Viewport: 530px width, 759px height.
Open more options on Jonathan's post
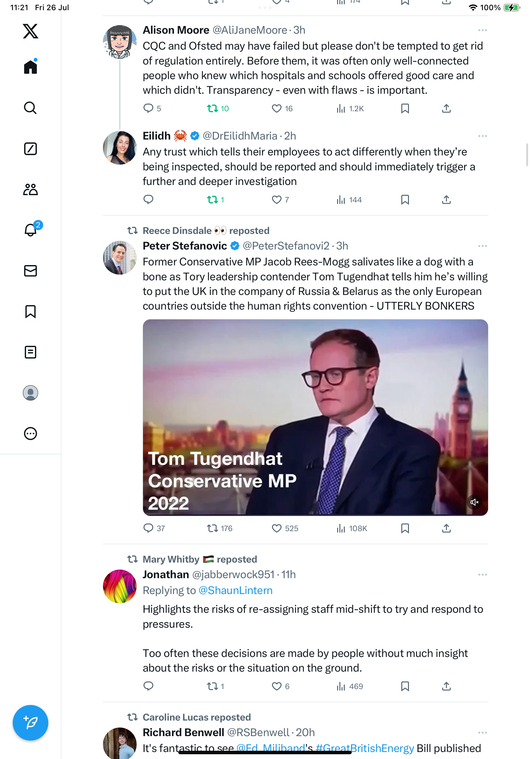(482, 575)
